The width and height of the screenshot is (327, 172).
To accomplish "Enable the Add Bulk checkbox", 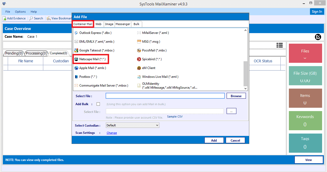I will click(x=98, y=104).
